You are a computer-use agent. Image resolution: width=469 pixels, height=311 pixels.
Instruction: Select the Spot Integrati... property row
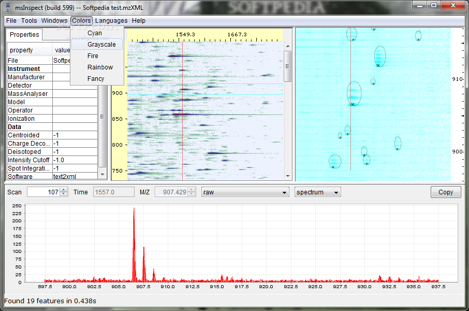tap(52, 168)
